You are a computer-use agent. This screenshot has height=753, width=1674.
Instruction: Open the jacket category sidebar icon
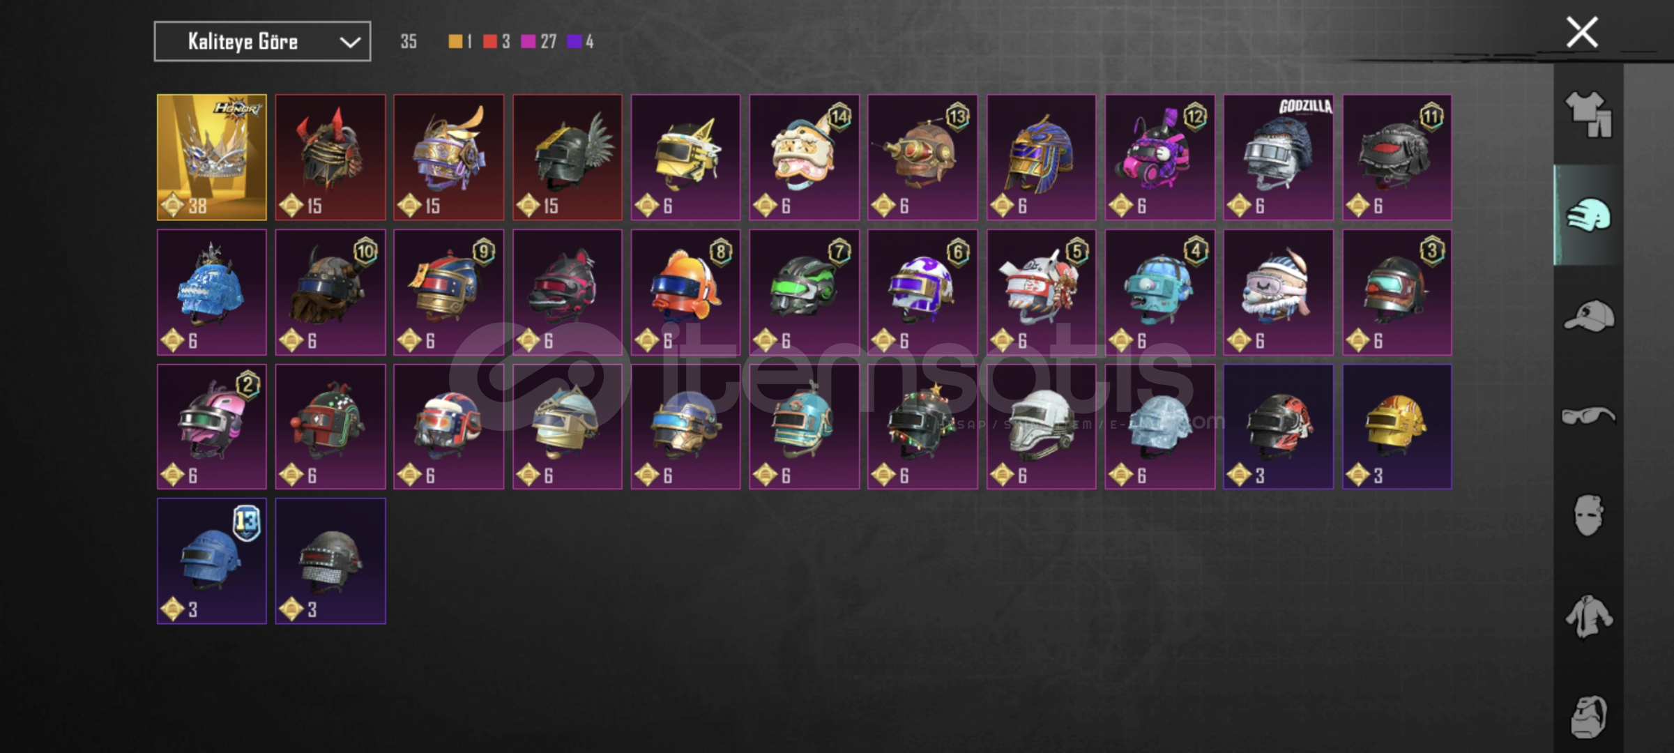pos(1589,616)
